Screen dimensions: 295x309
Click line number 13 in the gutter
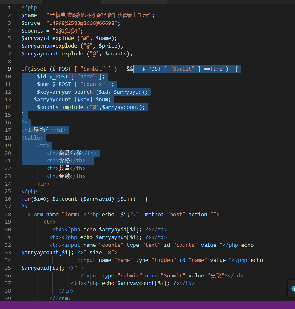pyautogui.click(x=8, y=99)
